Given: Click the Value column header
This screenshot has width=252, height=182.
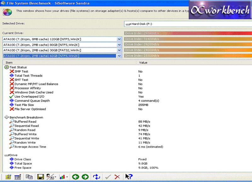Looking at the screenshot, I should click(x=194, y=62).
